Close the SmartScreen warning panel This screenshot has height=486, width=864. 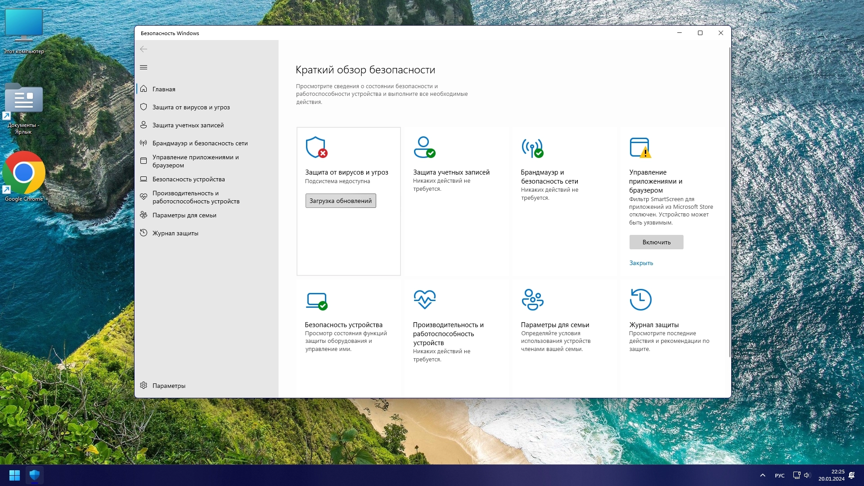coord(641,262)
